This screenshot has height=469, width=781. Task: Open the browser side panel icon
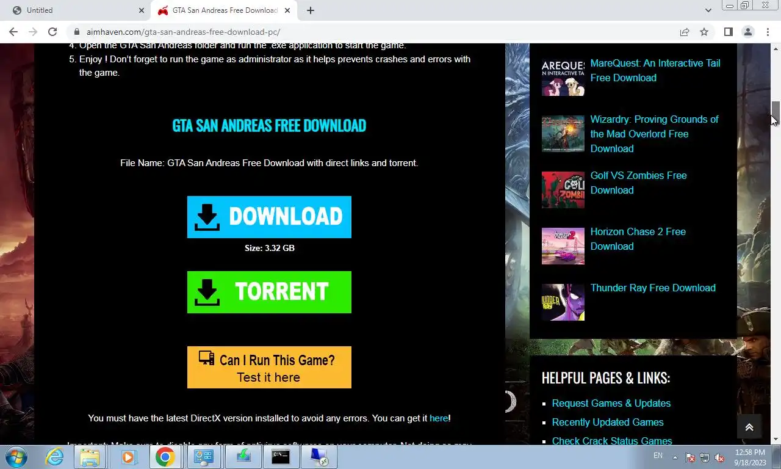coord(728,32)
